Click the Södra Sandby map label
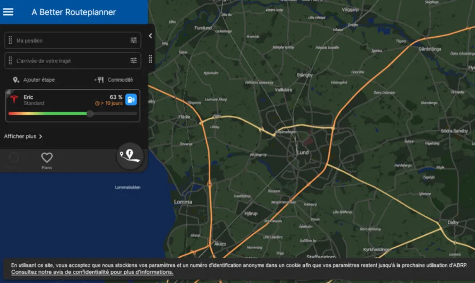This screenshot has height=283, width=475. [454, 131]
